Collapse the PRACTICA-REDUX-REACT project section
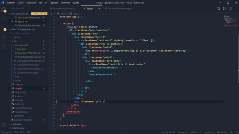Viewport: 239px width, 134px height. click(10, 29)
